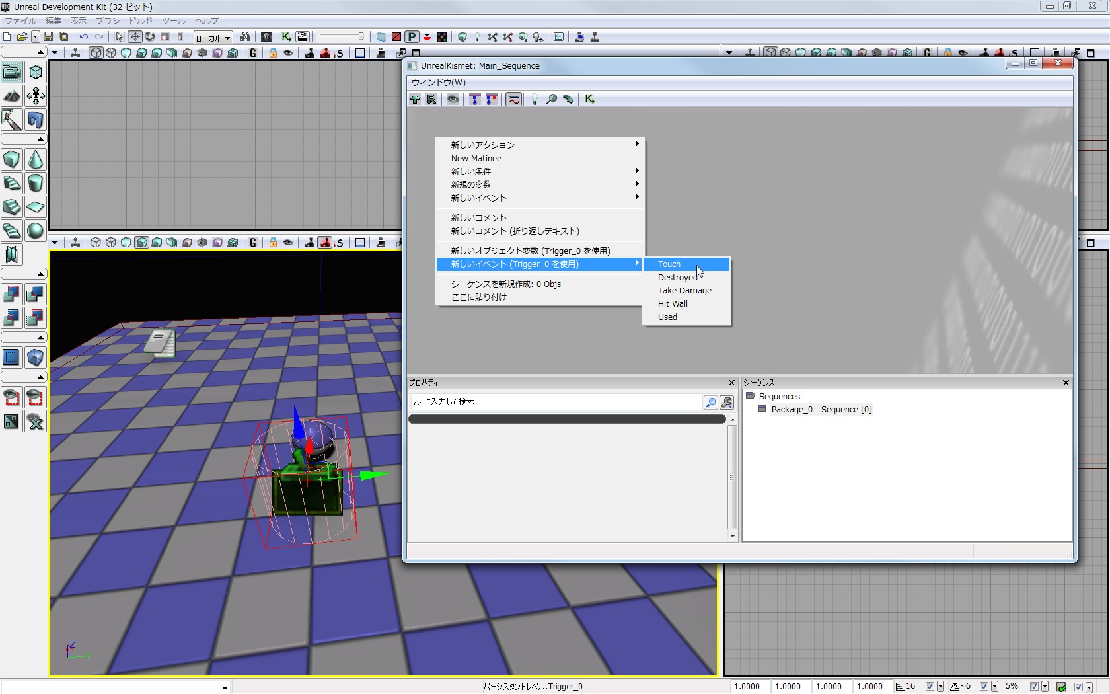Screen dimensions: 1110x694
Task: Create a Cone brush
Action: pyautogui.click(x=36, y=159)
